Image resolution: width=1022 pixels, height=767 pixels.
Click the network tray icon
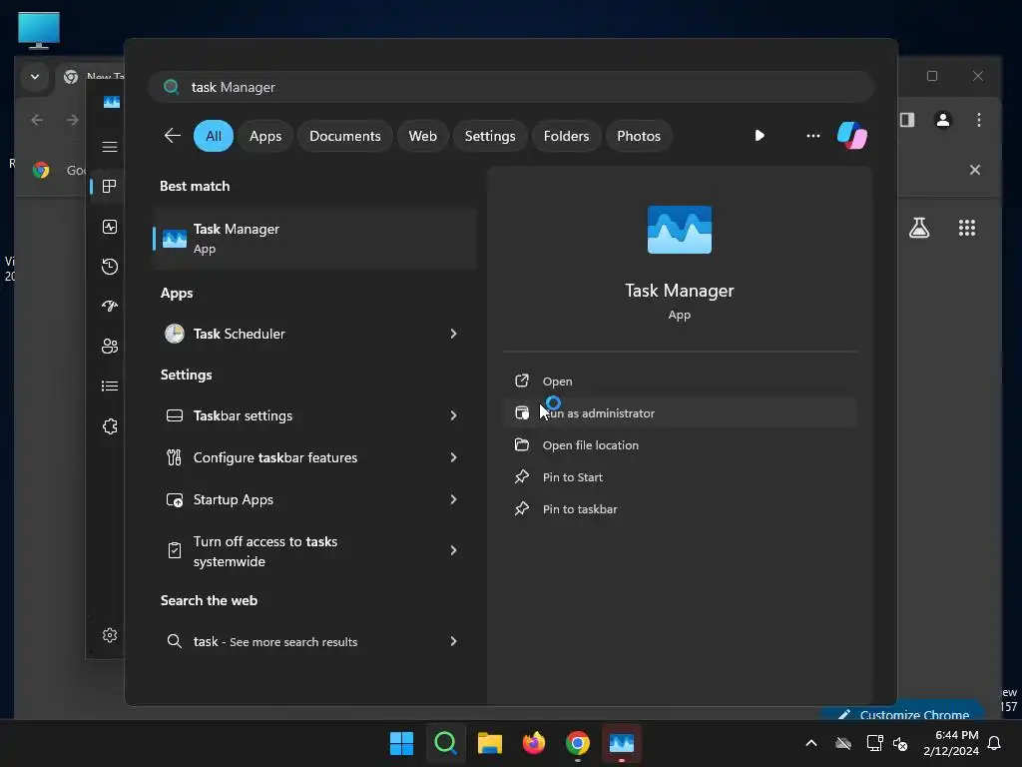874,743
